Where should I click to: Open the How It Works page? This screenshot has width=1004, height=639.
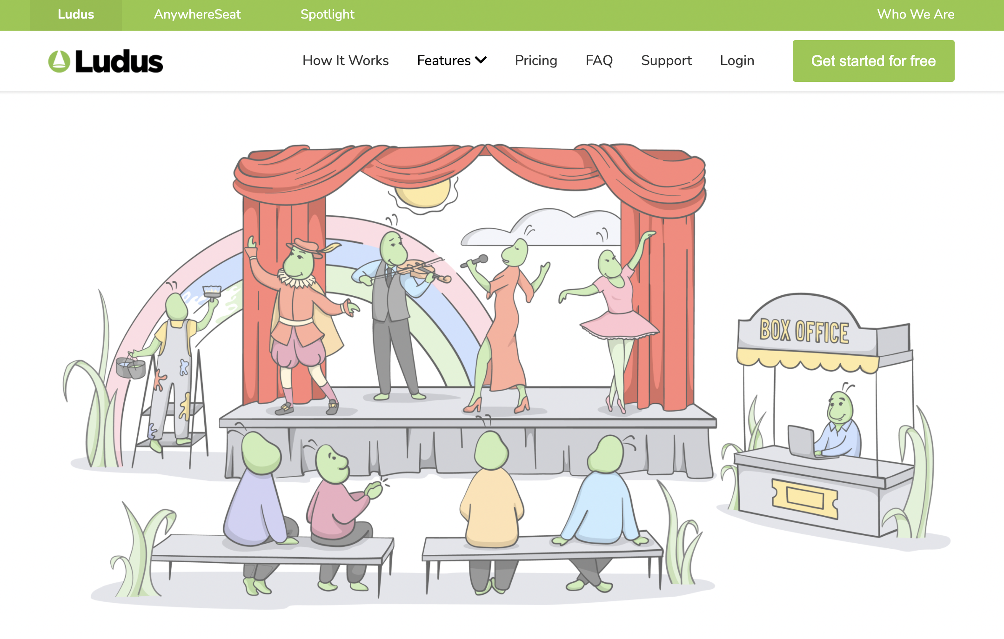pos(345,60)
